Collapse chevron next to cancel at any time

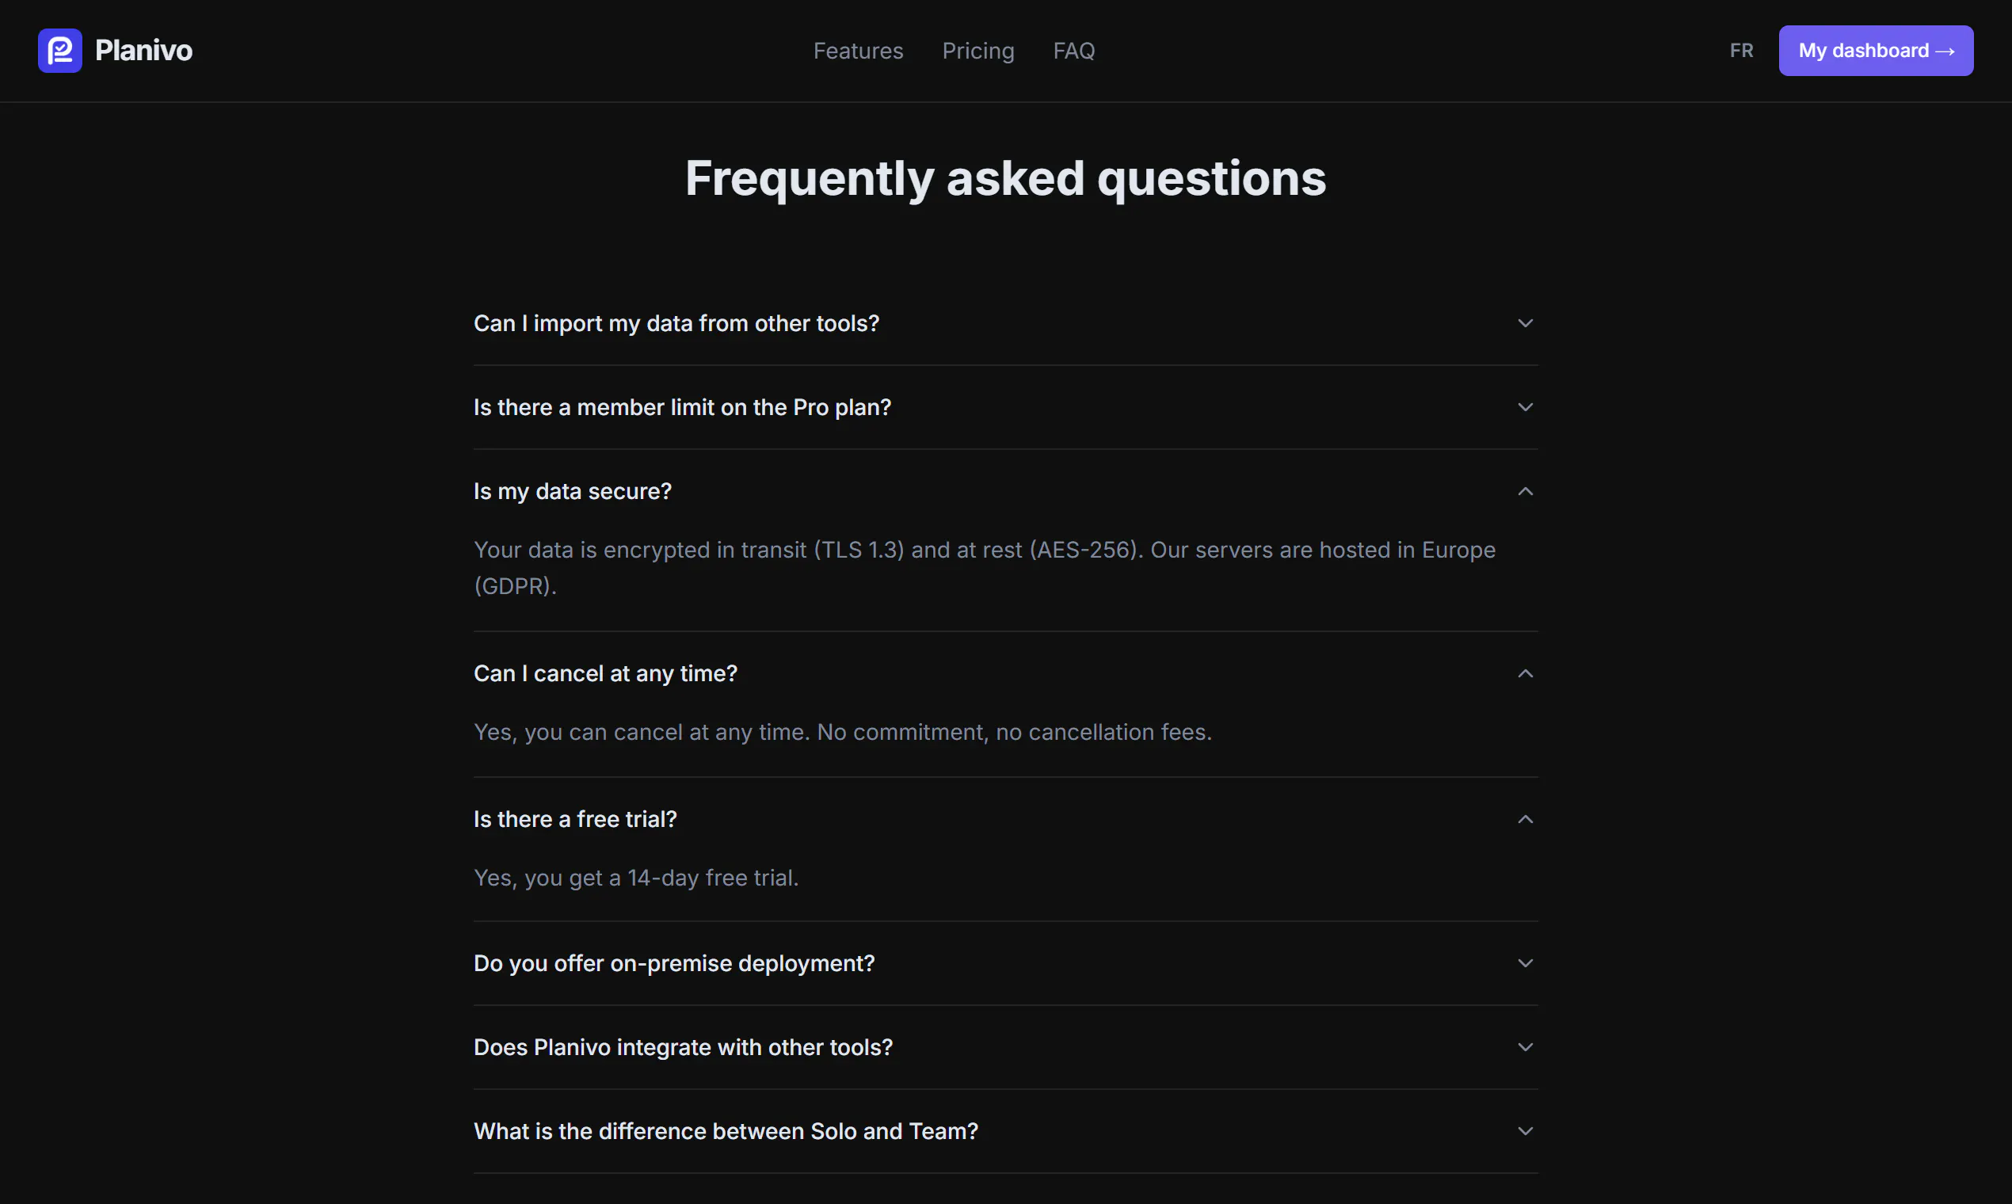tap(1525, 673)
